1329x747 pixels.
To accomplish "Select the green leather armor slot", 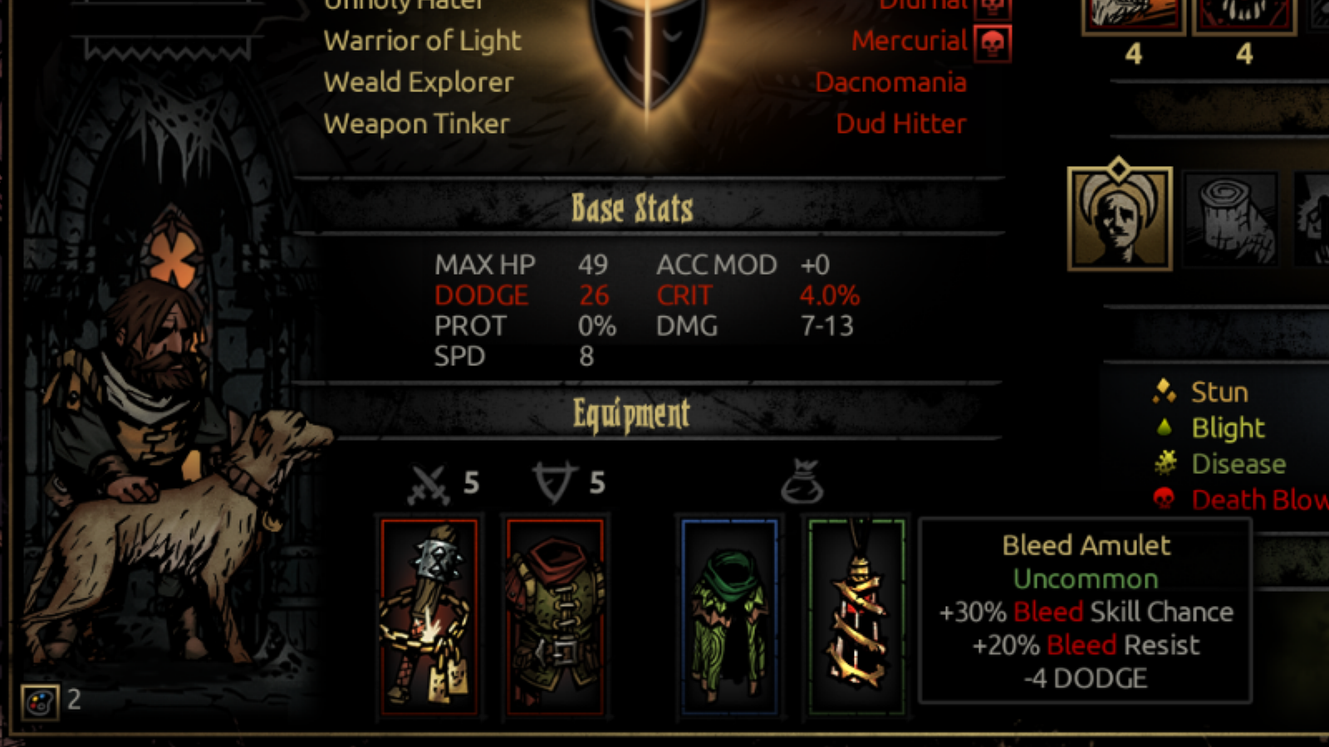I will click(555, 617).
